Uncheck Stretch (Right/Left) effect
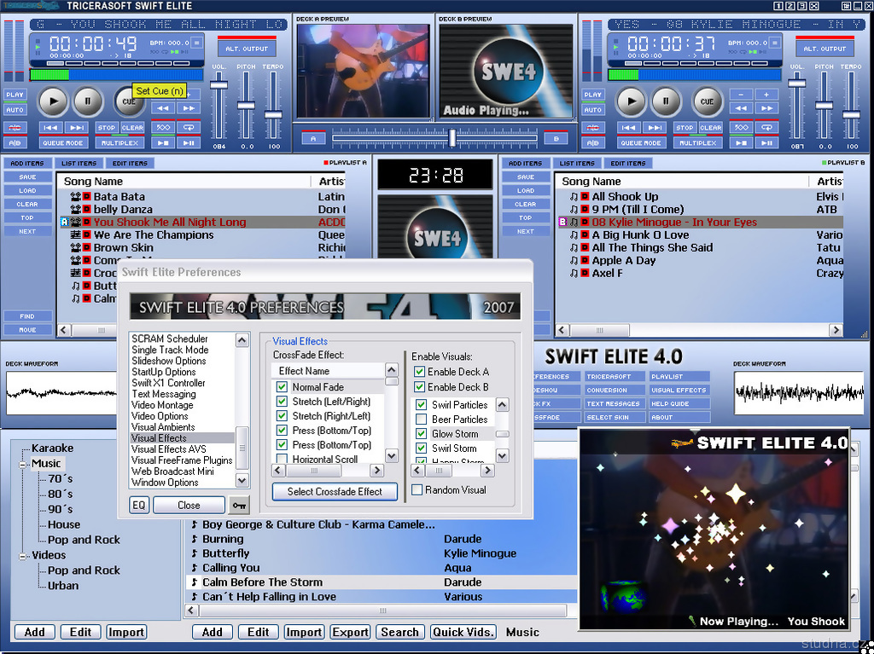The height and width of the screenshot is (654, 874). tap(282, 415)
